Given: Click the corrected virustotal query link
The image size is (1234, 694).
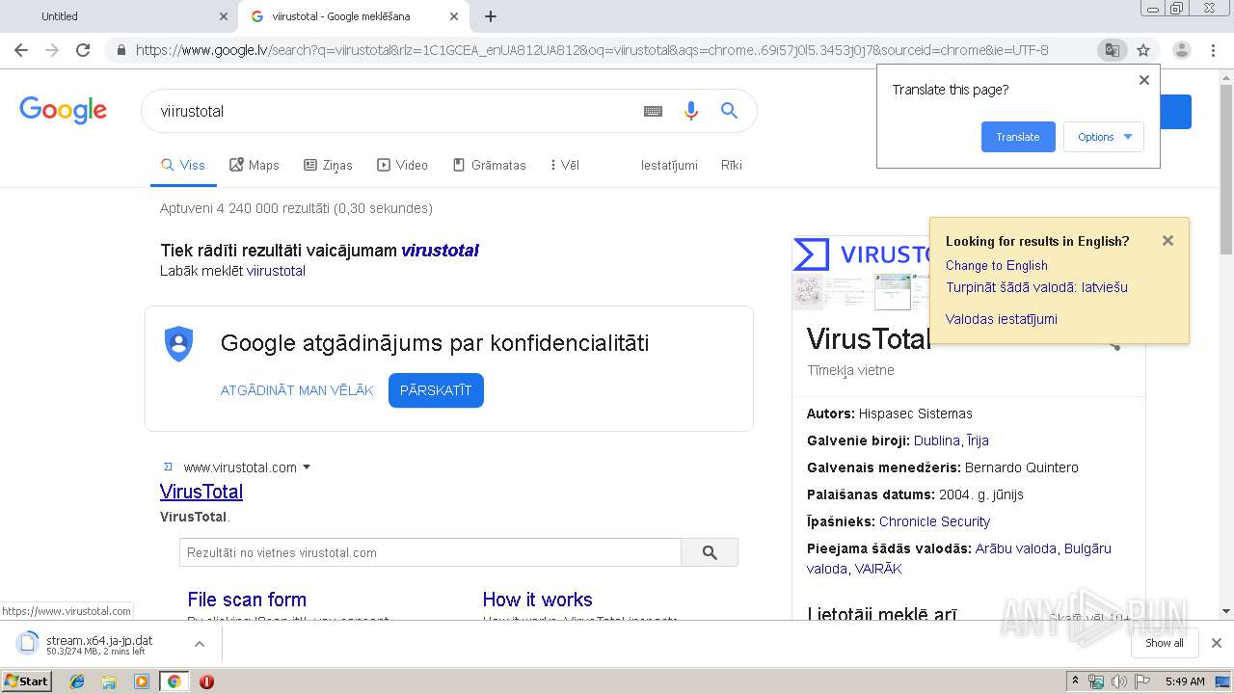Looking at the screenshot, I should 440,251.
